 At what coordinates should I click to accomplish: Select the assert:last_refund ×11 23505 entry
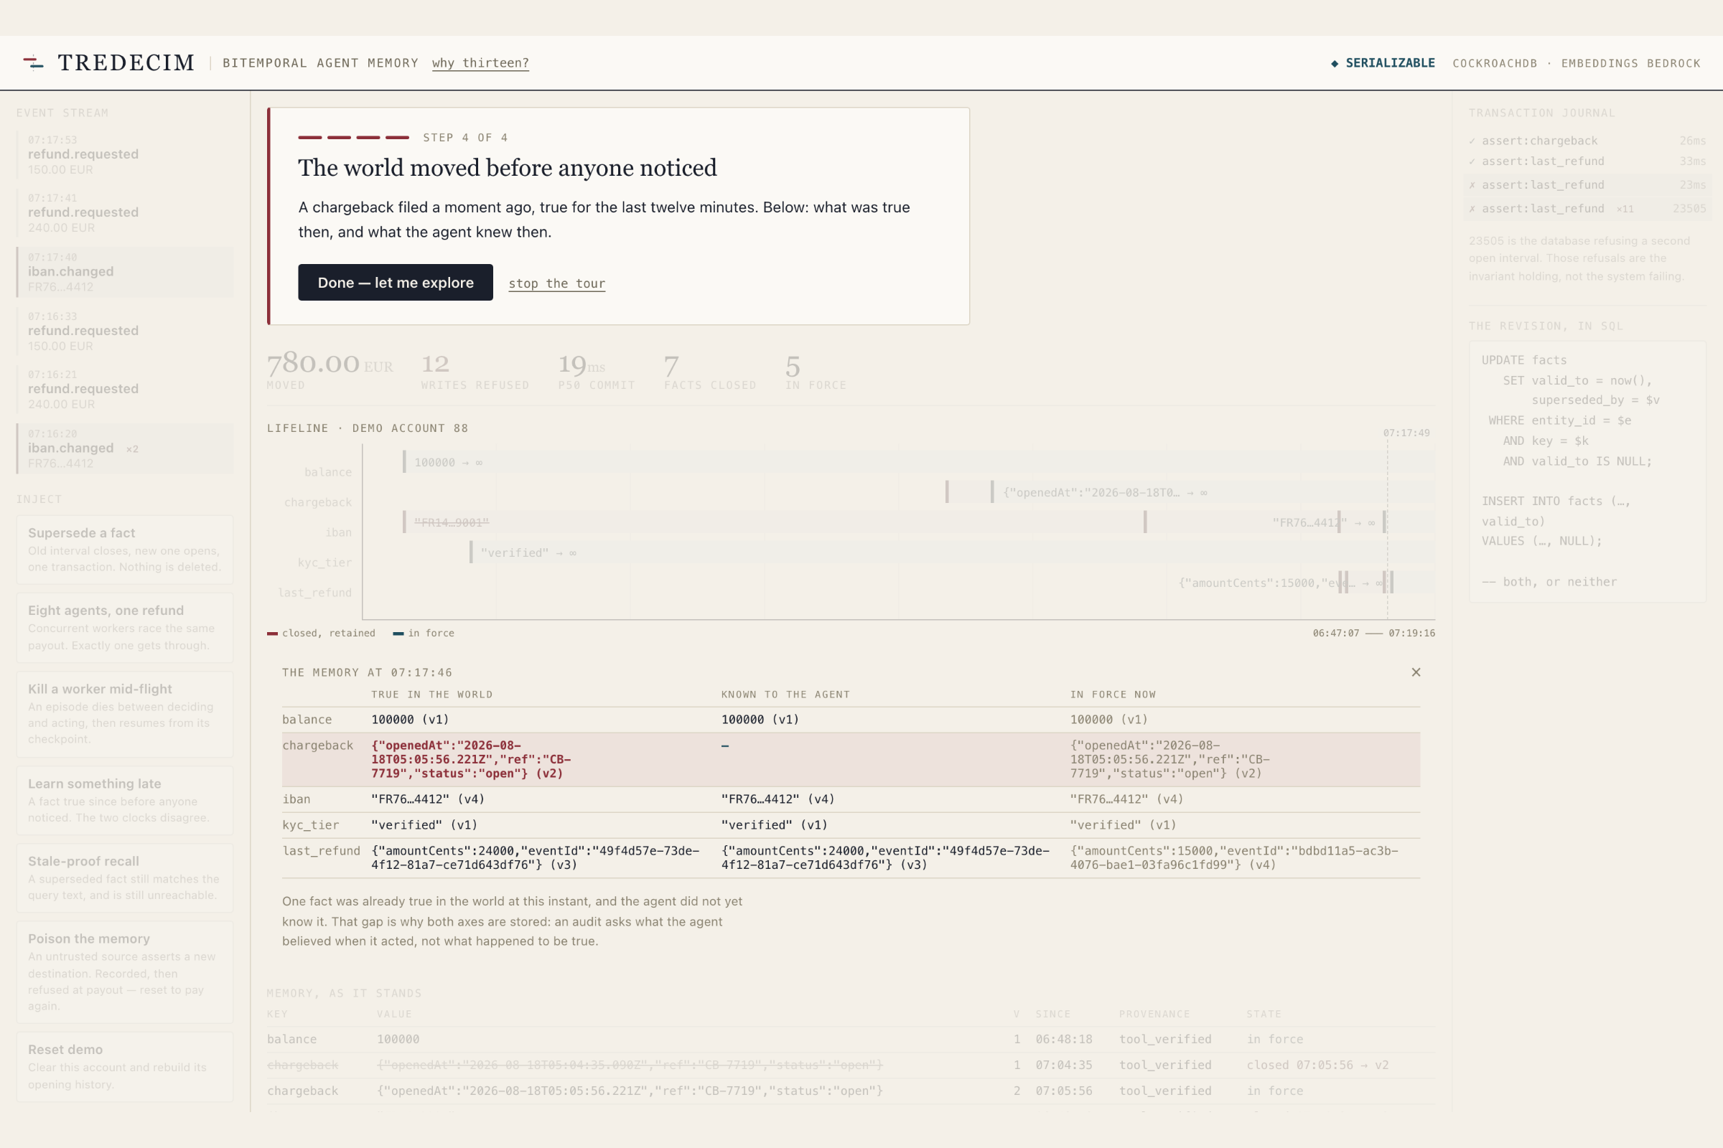coord(1587,209)
